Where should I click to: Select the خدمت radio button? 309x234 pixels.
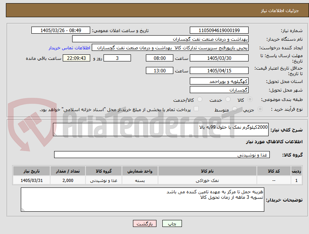click(228, 99)
